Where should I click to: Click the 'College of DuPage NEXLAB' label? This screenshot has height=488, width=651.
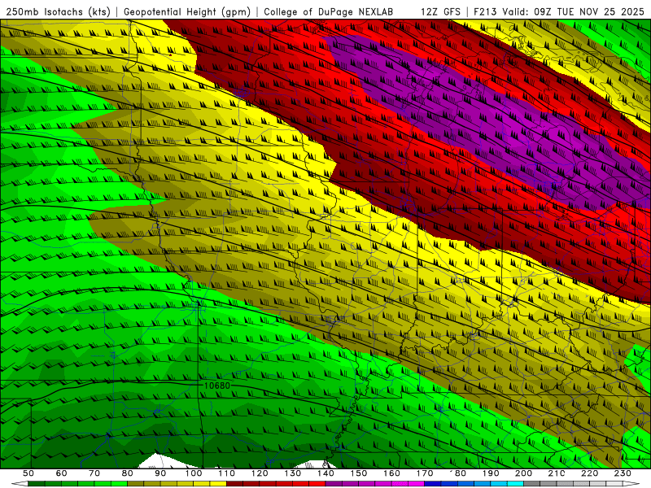coord(329,12)
